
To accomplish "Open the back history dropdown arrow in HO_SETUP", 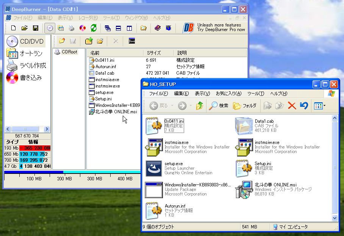I will (x=172, y=106).
